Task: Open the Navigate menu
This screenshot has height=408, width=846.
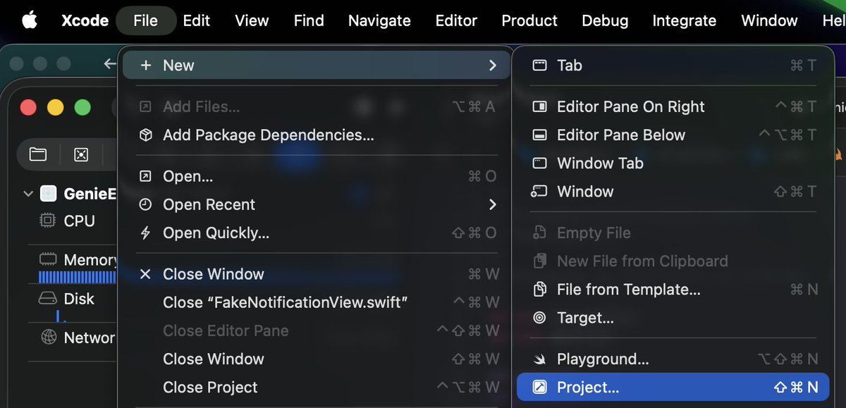Action: coord(379,20)
